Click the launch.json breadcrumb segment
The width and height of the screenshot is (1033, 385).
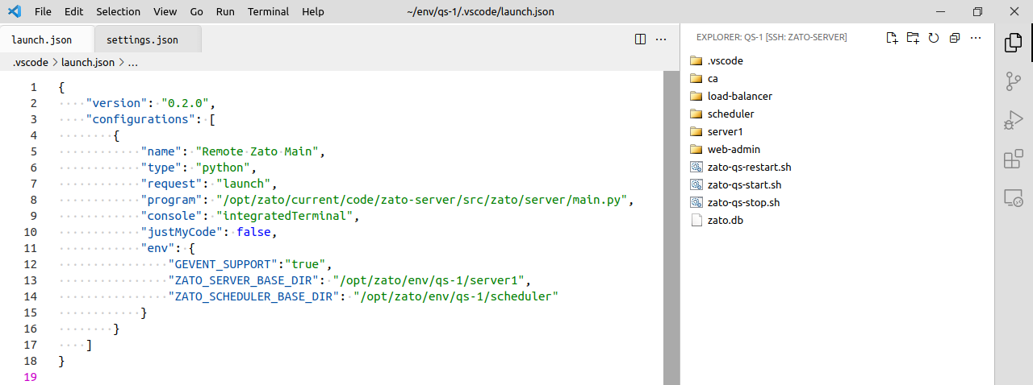(x=87, y=62)
